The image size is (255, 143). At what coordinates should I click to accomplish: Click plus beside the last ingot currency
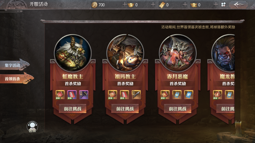point(216,4)
